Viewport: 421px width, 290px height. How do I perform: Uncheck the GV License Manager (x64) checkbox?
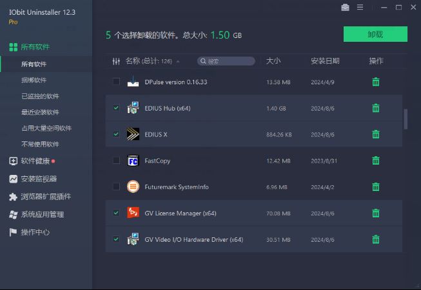pyautogui.click(x=116, y=213)
